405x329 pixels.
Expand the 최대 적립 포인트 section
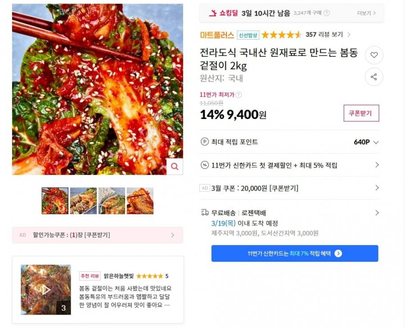[376, 142]
